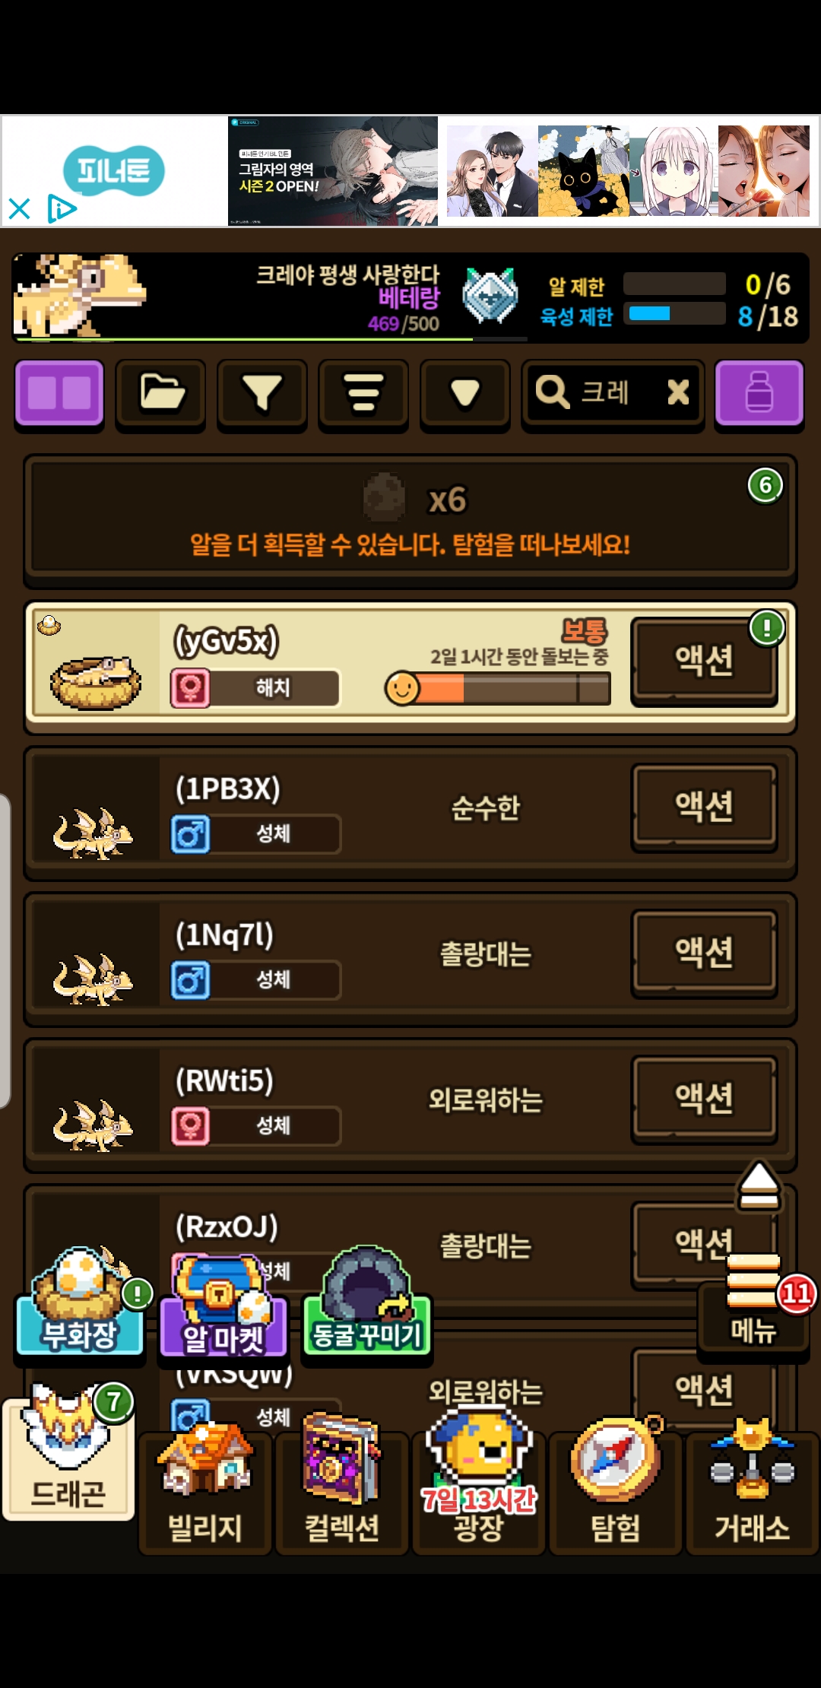Expand the scroll-to-top arrow button
Image resolution: width=821 pixels, height=1688 pixels.
point(759,1185)
